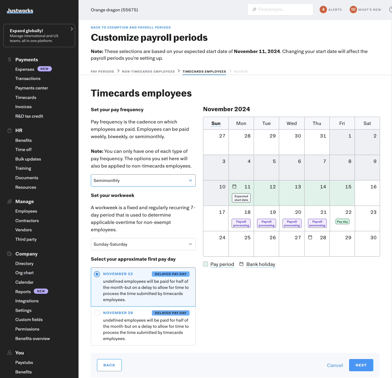Switch to Non-Timecards Employees step
The height and width of the screenshot is (378, 392).
[x=148, y=71]
